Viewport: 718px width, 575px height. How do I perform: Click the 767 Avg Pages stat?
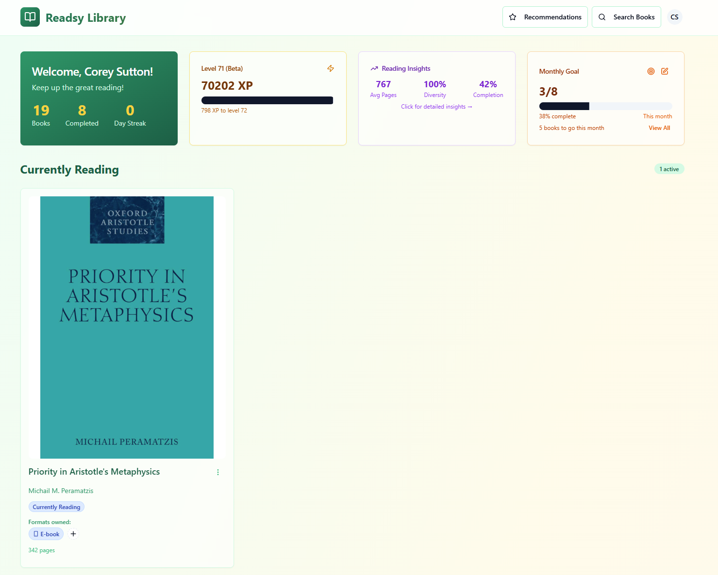click(x=384, y=89)
